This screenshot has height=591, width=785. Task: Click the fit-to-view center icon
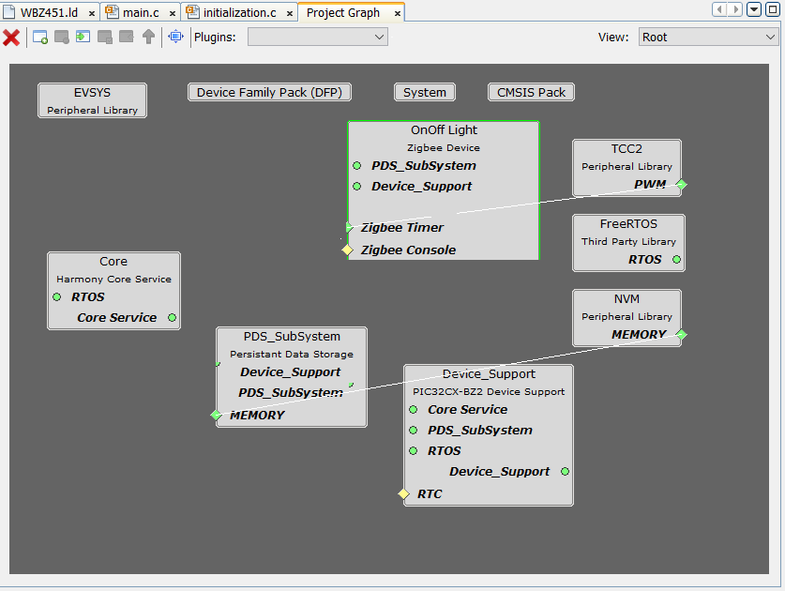(175, 38)
